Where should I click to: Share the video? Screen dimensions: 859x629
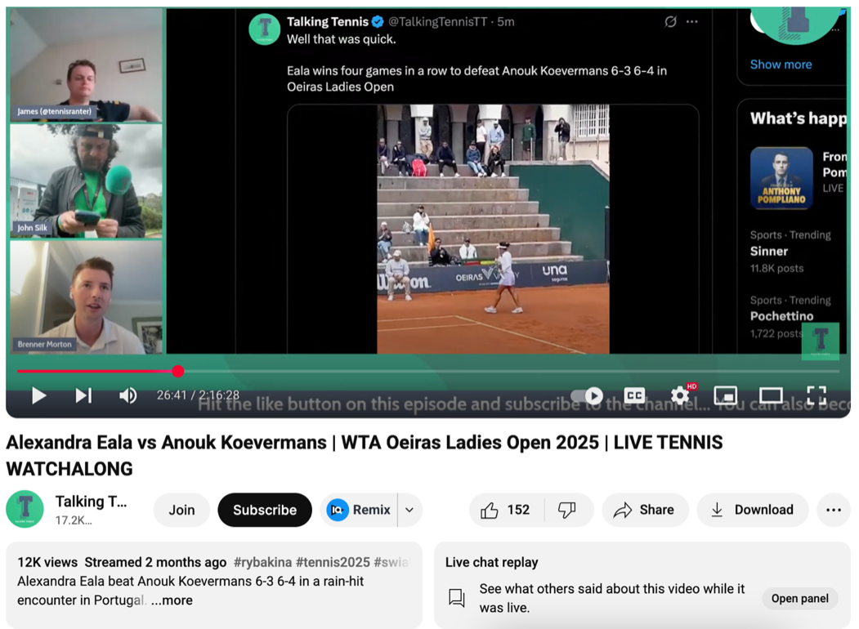645,510
